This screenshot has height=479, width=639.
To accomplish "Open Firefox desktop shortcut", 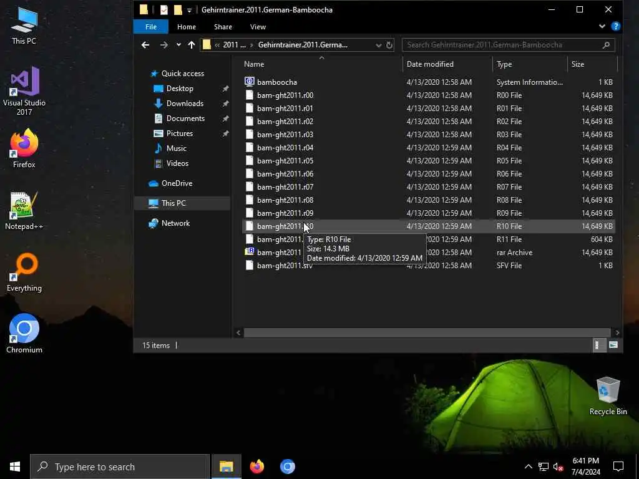I will [24, 148].
